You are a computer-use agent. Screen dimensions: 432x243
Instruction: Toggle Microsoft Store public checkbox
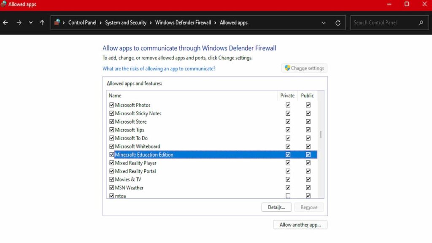(x=308, y=121)
